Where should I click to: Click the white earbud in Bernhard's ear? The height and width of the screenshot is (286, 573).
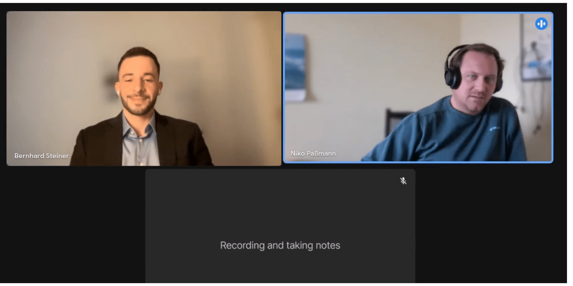point(117,92)
